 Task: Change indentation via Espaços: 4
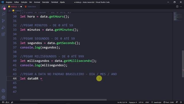point(133,102)
